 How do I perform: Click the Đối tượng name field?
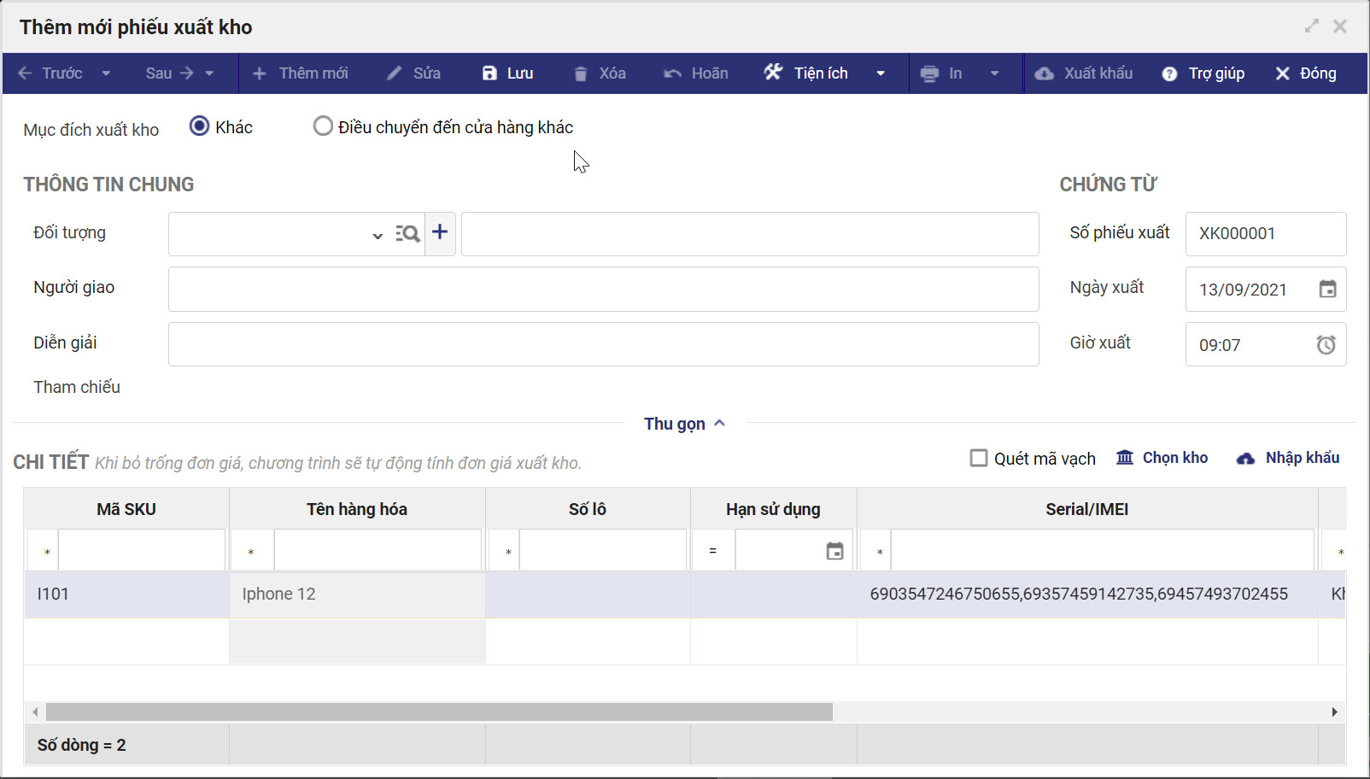pos(750,234)
